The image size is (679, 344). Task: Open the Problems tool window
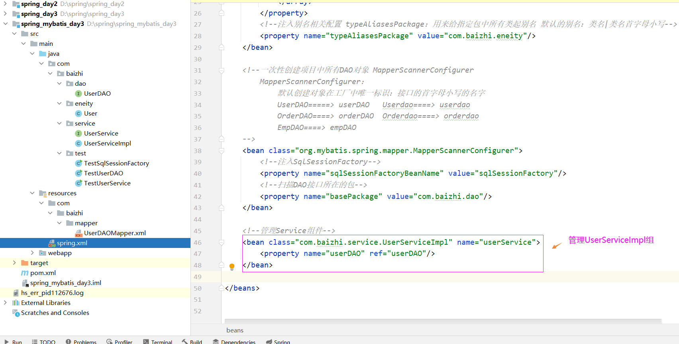pyautogui.click(x=81, y=342)
